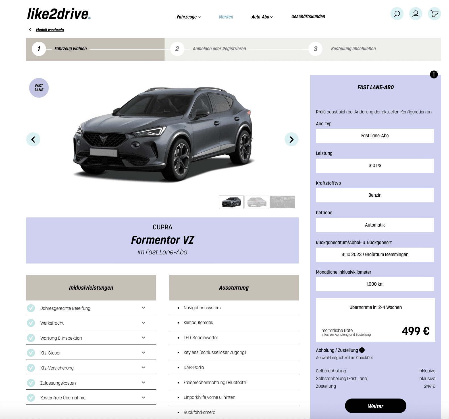Viewport: 449px width, 419px height.
Task: Show next car image arrow
Action: (292, 139)
